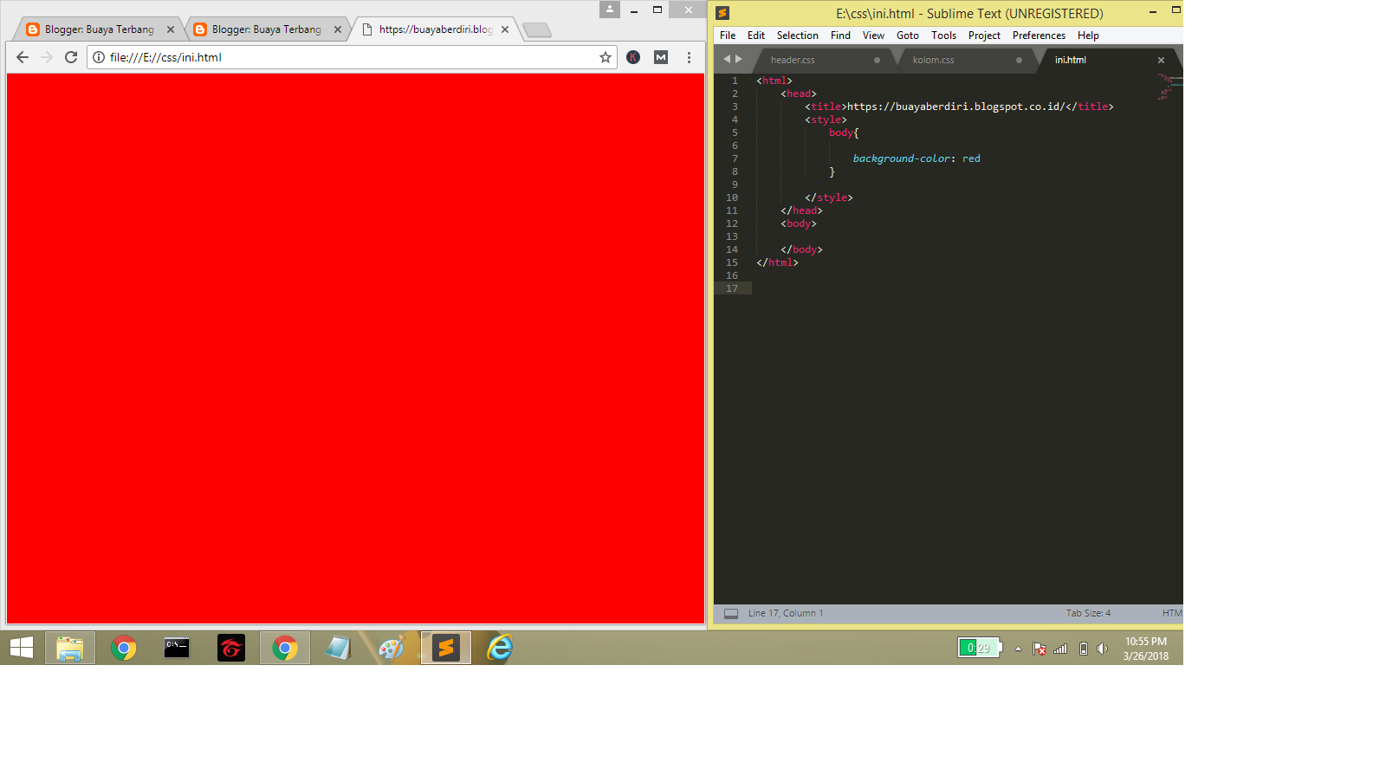Open the Preferences menu

click(x=1039, y=36)
